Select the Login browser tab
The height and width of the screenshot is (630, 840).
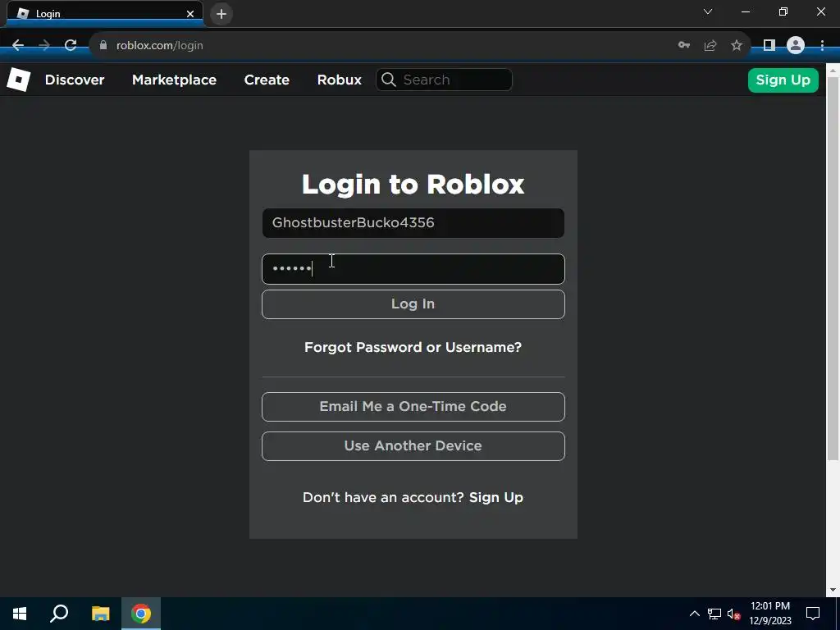tap(104, 14)
